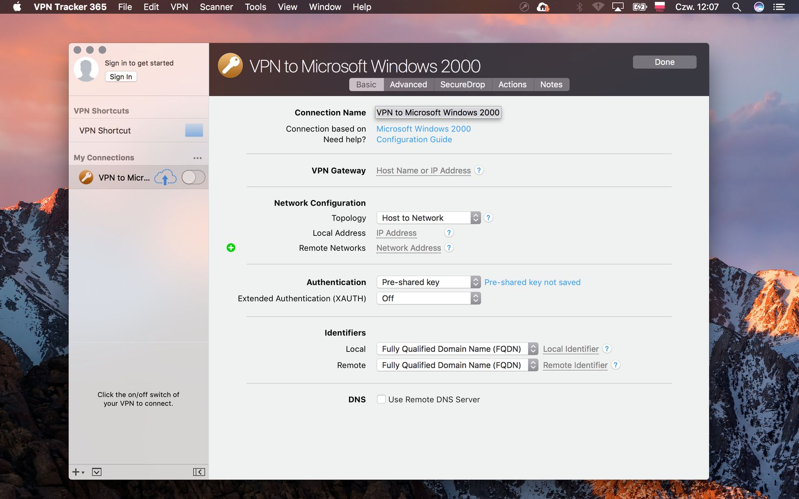Open help for VPN Gateway field
The image size is (799, 499).
tap(479, 170)
